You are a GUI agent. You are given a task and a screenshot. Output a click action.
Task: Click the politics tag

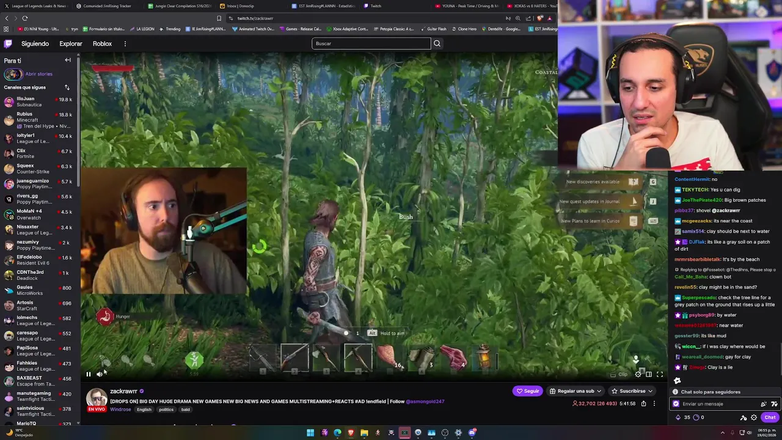(166, 409)
